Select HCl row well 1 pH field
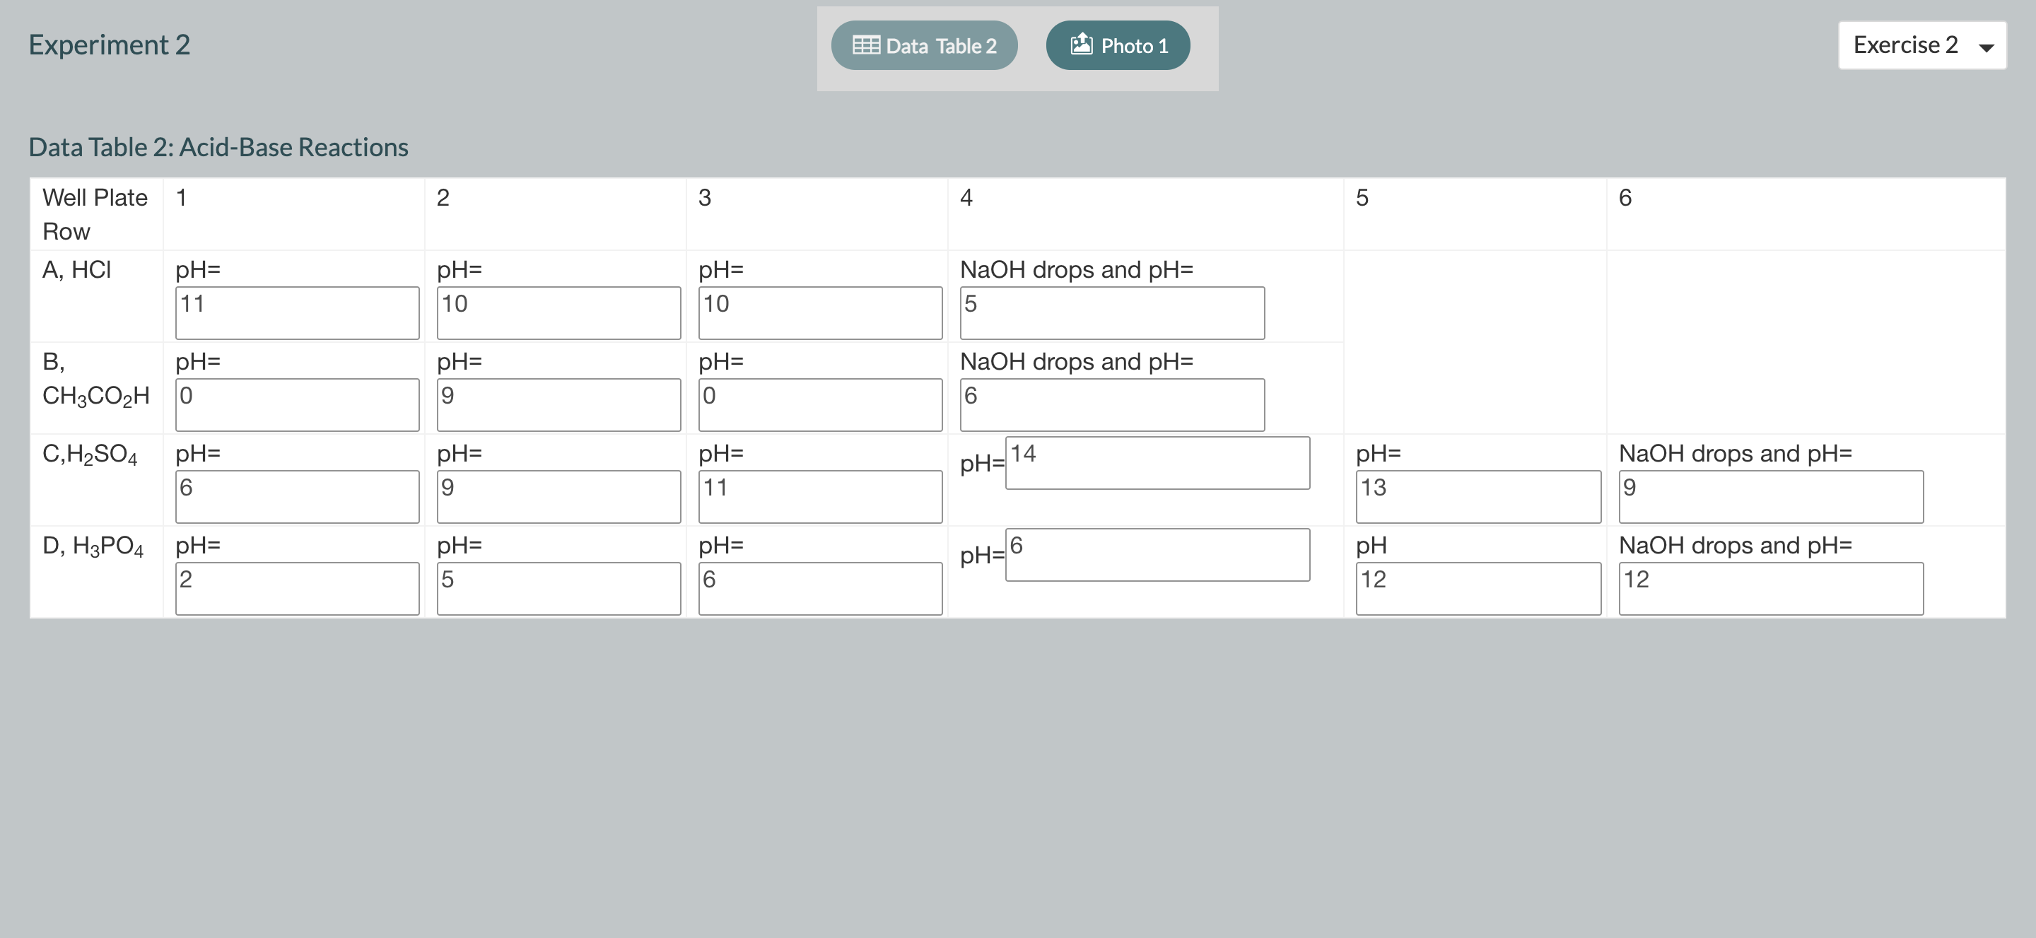The image size is (2036, 938). coord(297,313)
